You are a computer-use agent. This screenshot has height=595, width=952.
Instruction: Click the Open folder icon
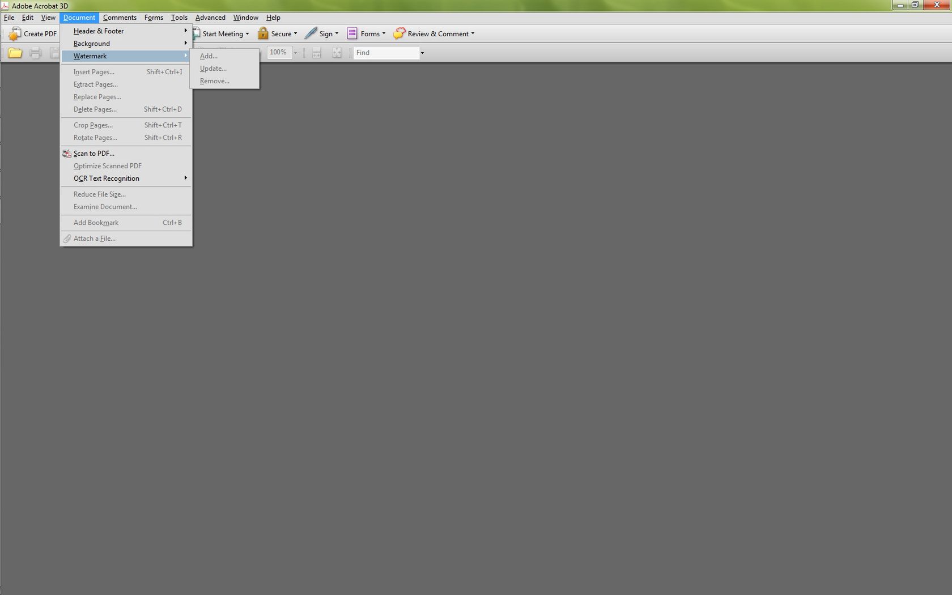pos(15,53)
